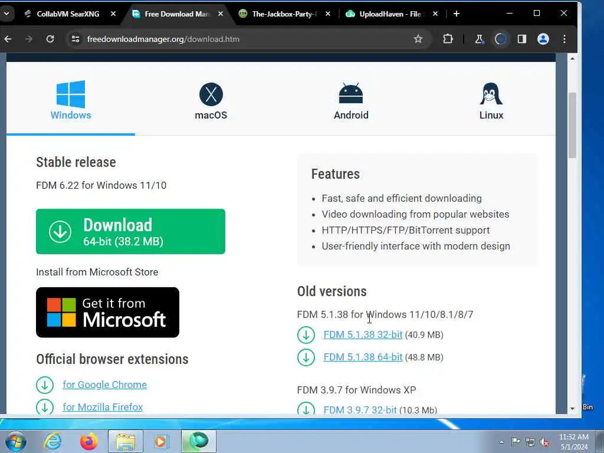Open Chrome Labs flask icon
This screenshot has height=453, width=604.
(479, 39)
